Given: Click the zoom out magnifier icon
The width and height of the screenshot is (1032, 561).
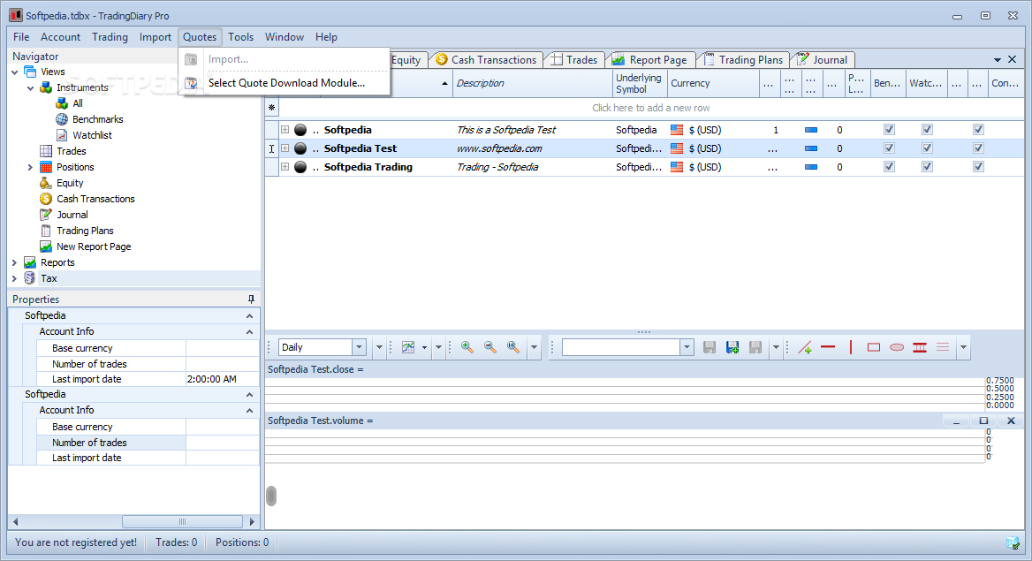Looking at the screenshot, I should [490, 347].
